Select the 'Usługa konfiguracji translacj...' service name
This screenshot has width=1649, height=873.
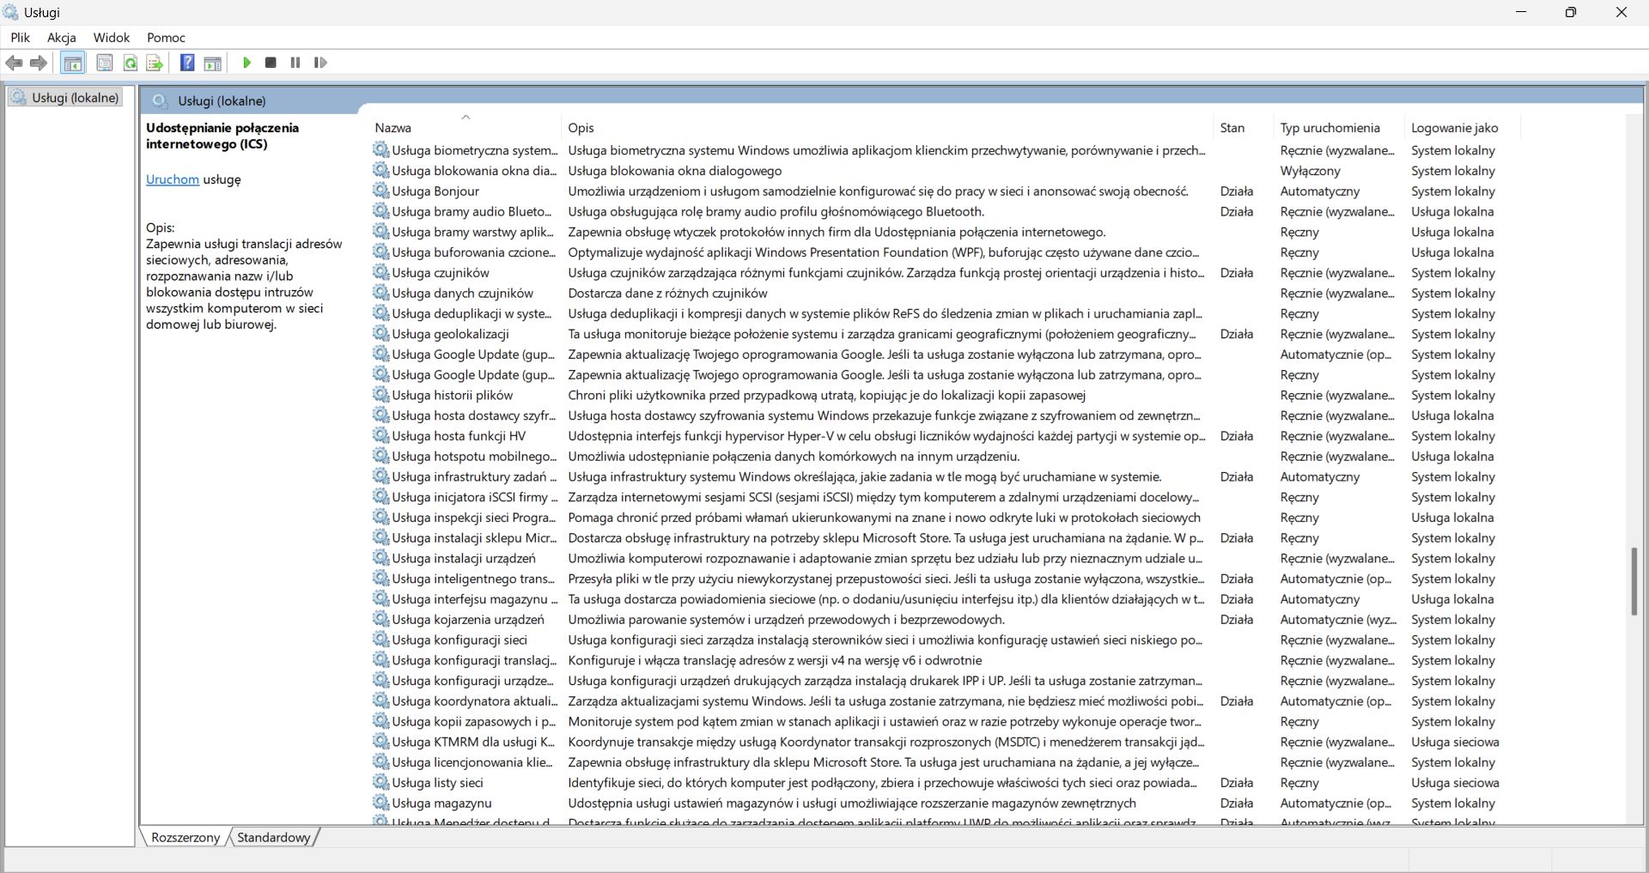474,660
